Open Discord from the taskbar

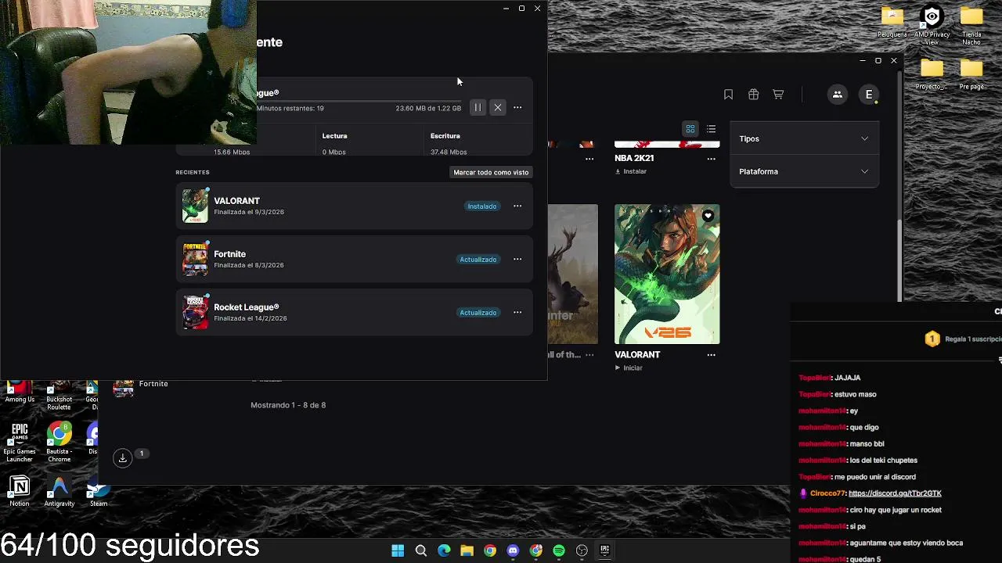513,550
